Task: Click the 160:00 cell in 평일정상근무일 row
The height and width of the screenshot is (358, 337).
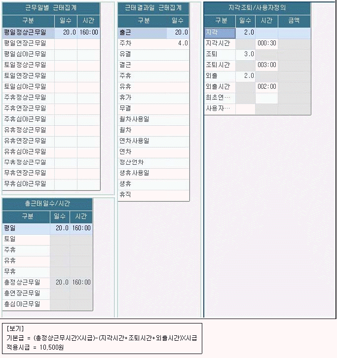Action: click(89, 33)
